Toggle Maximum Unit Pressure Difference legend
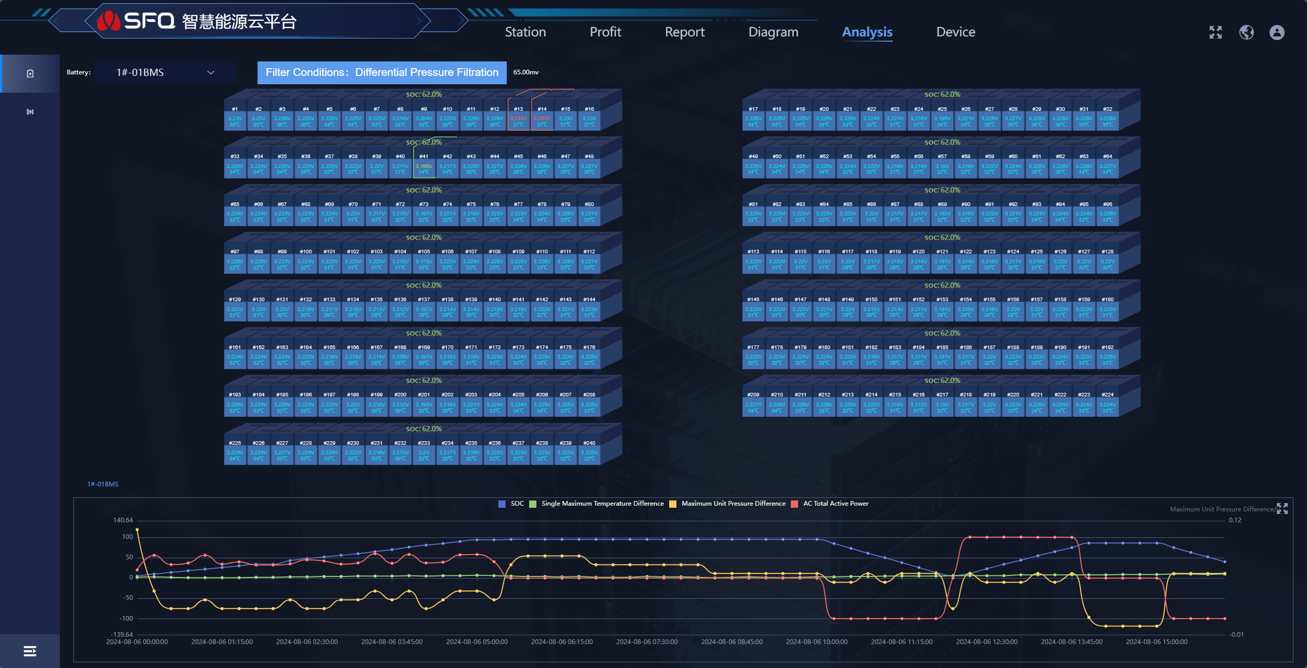The height and width of the screenshot is (668, 1307). [x=728, y=503]
